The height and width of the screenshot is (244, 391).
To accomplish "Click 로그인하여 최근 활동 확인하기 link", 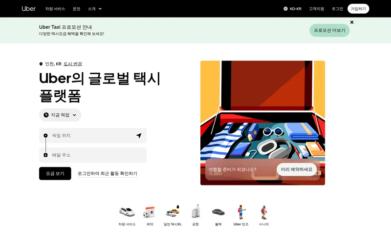I will (x=108, y=173).
